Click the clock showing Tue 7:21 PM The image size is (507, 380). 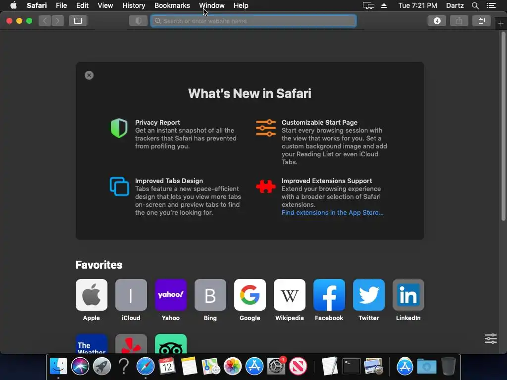coord(417,5)
